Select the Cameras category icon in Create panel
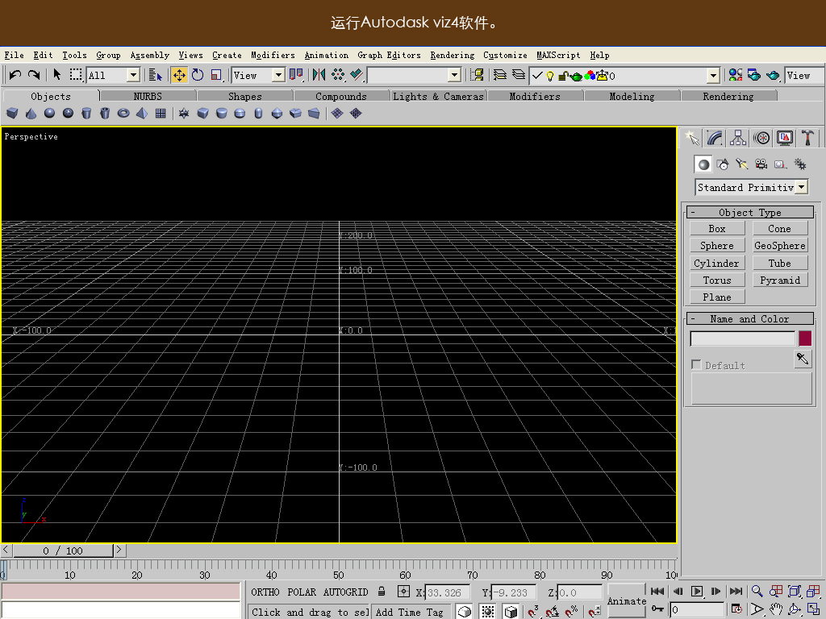The image size is (826, 619). point(761,164)
